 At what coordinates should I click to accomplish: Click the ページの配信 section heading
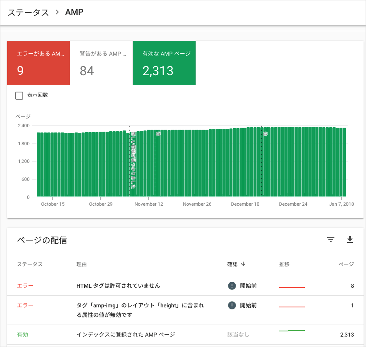(42, 240)
